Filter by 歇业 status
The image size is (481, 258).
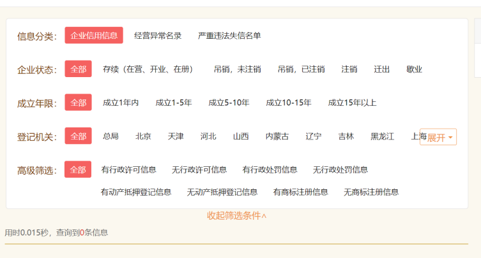click(414, 69)
